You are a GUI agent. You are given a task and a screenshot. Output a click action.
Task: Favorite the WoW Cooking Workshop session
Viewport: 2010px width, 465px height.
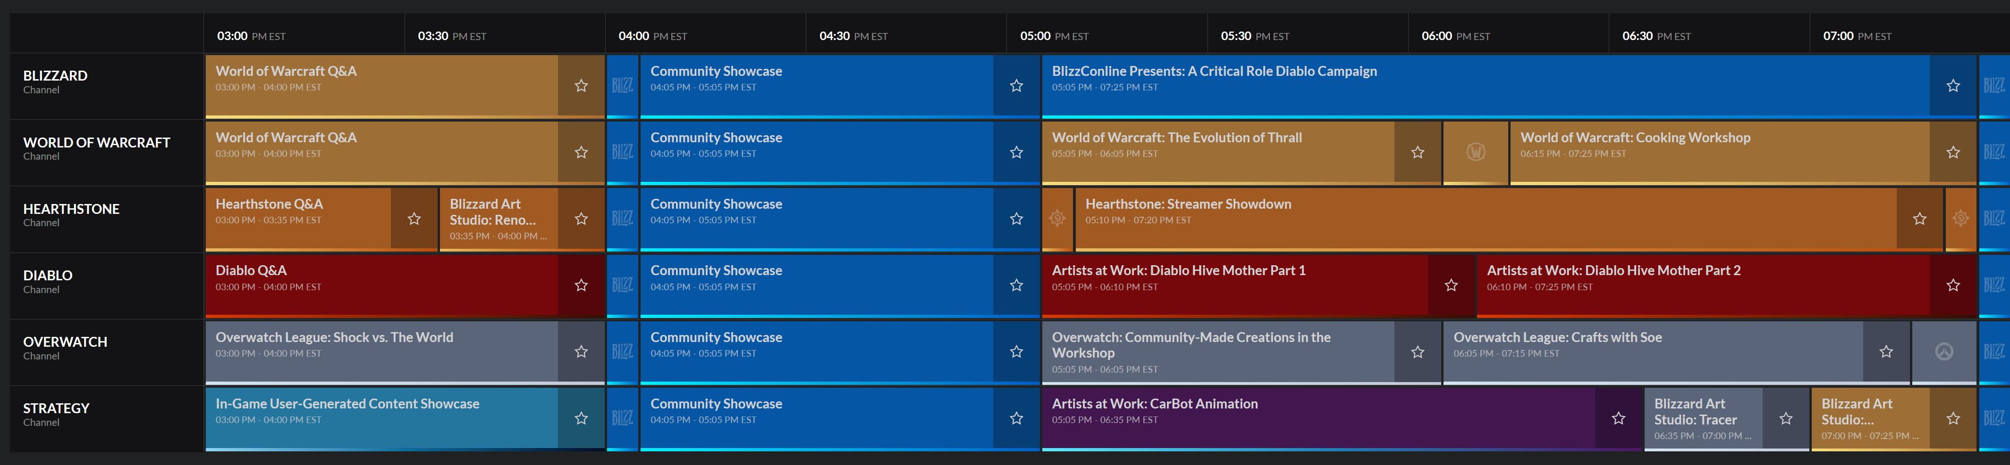(1953, 153)
